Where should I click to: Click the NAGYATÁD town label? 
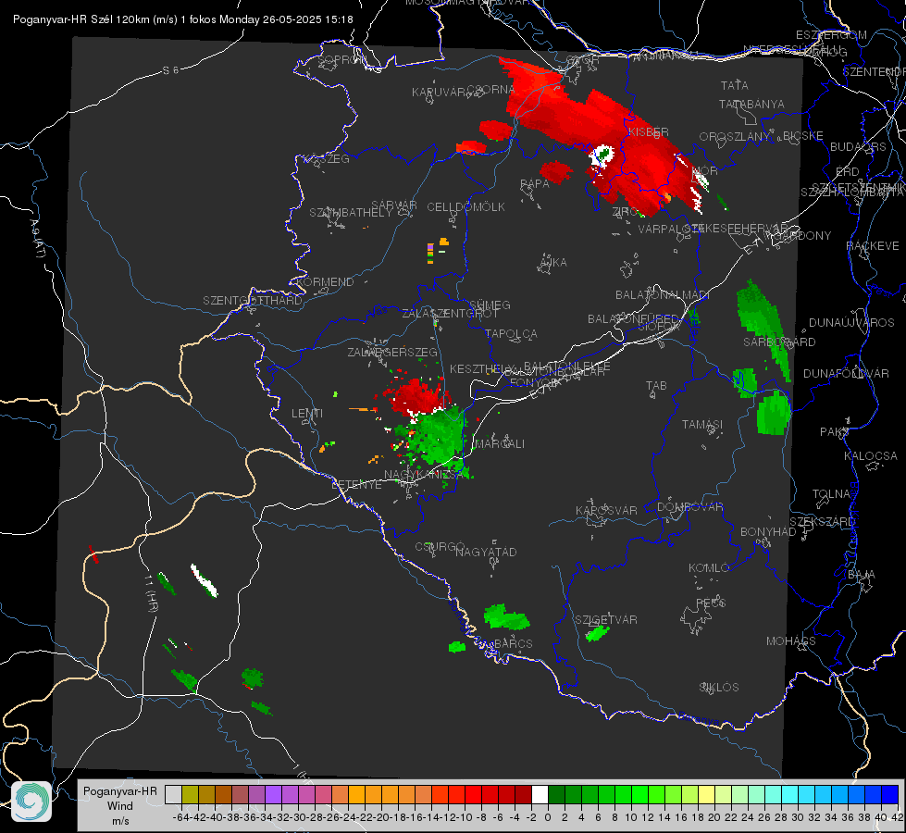(x=486, y=552)
